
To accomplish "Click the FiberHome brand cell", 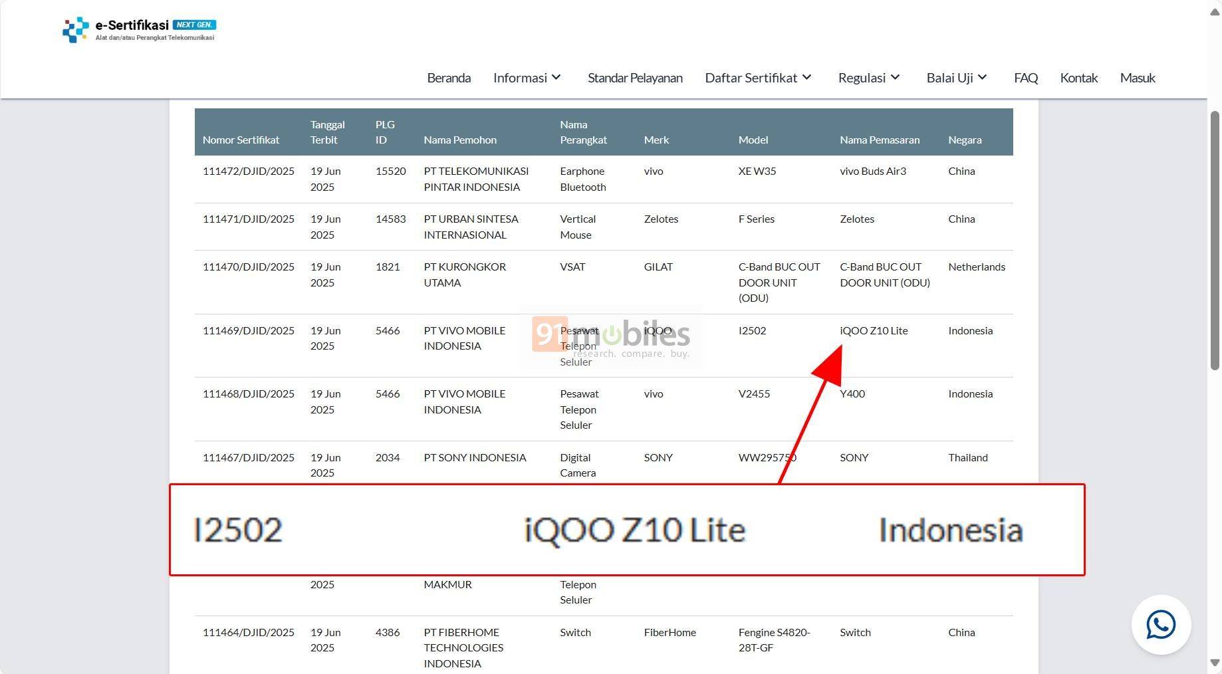I will pos(670,632).
